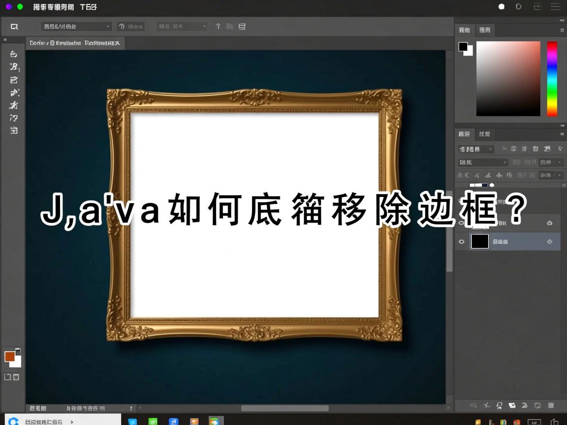
Task: Open the Layers panel flyout menu
Action: [x=562, y=134]
